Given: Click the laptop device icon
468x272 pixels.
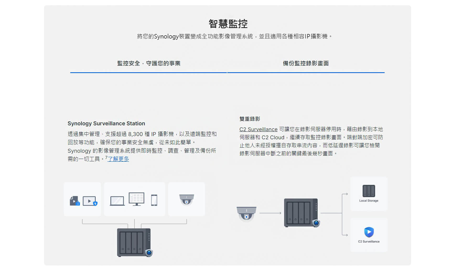Looking at the screenshot, I should click(x=117, y=201).
